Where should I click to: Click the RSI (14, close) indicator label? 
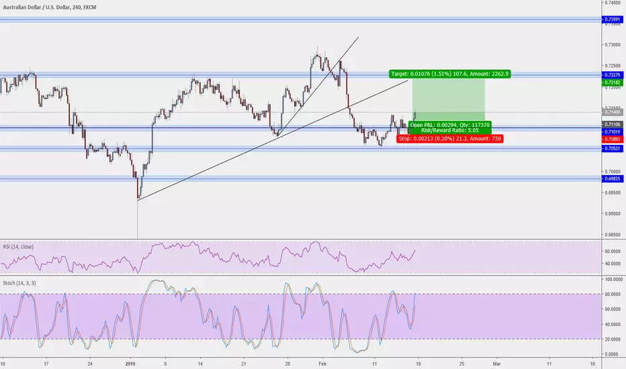click(x=18, y=247)
